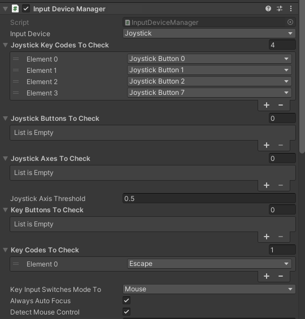Add element to Key Buttons To Check

point(267,237)
